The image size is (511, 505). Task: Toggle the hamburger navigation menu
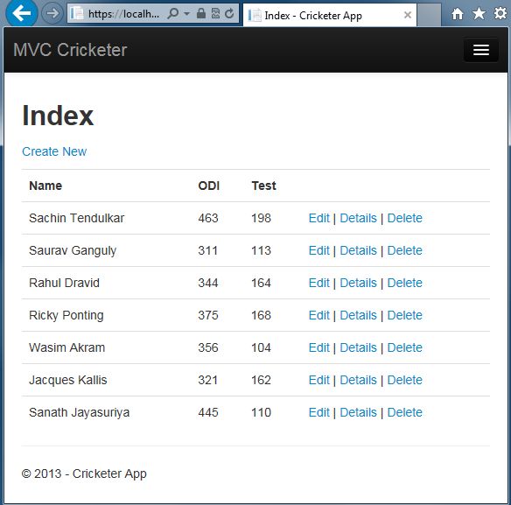(x=481, y=50)
